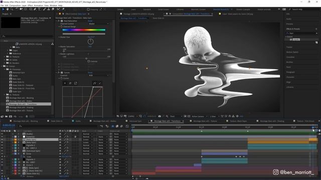Select the Selection arrow tool

click(3, 9)
